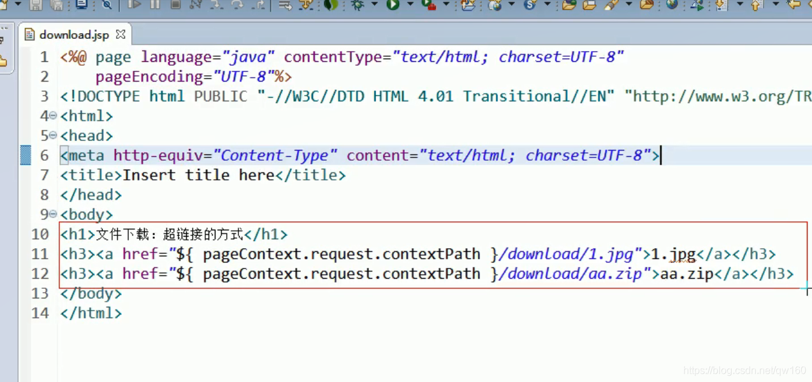812x382 pixels.
Task: Open the web browser globe icon
Action: 672,4
